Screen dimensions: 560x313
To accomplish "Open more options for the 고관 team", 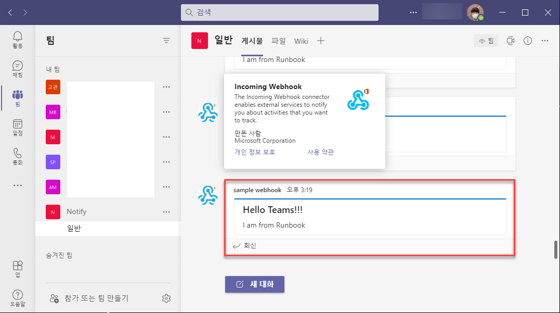I will (166, 87).
